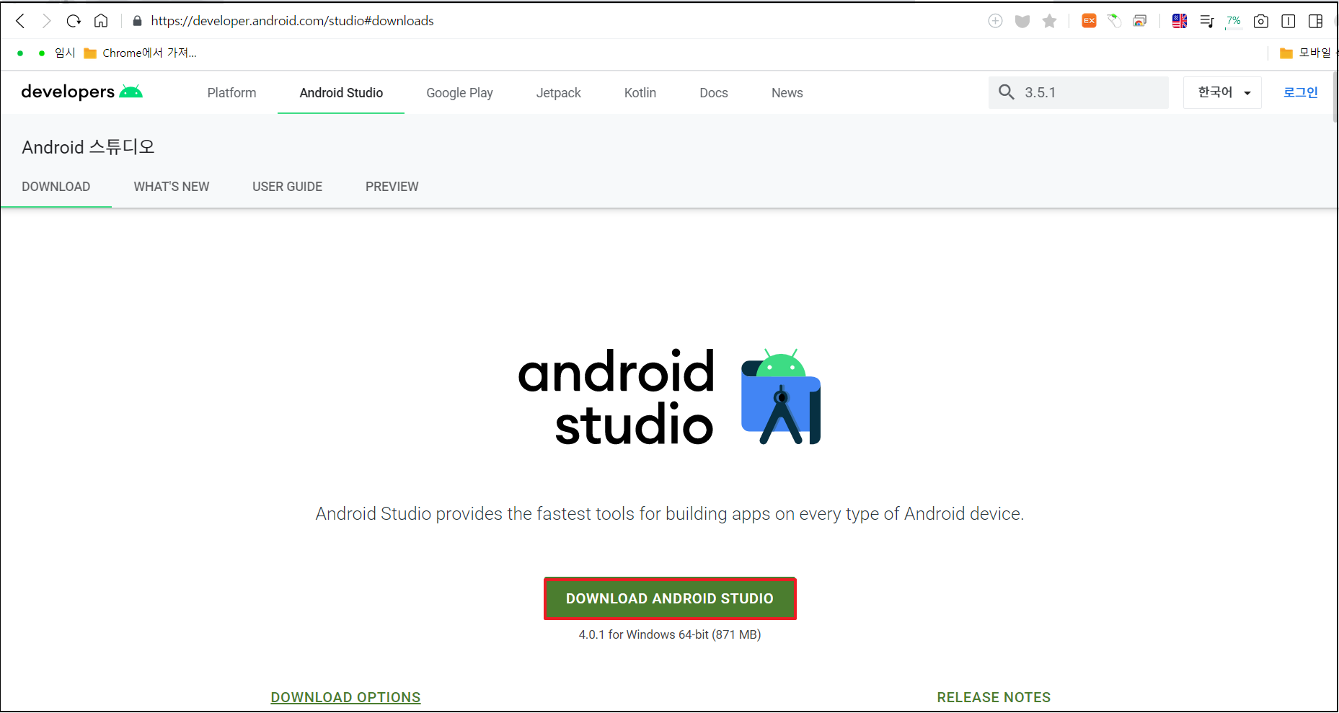Click the 'Android Studio provides the fastest tools' tagline

[670, 513]
